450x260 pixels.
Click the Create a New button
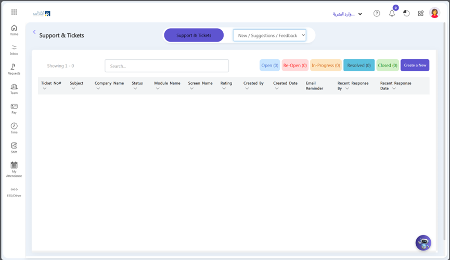pos(415,66)
